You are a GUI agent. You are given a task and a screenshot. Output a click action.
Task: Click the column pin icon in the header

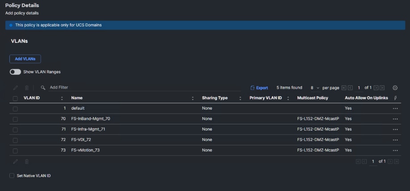click(395, 98)
